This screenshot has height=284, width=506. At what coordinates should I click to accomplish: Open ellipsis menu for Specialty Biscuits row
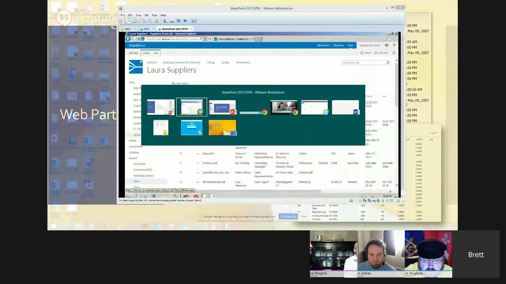pyautogui.click(x=198, y=172)
